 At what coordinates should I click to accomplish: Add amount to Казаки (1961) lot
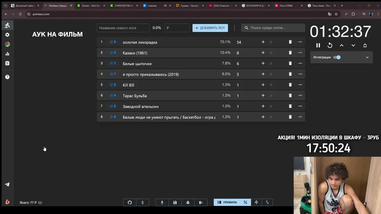click(263, 53)
